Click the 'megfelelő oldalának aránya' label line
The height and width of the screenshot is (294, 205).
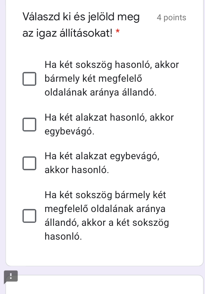tap(105, 209)
